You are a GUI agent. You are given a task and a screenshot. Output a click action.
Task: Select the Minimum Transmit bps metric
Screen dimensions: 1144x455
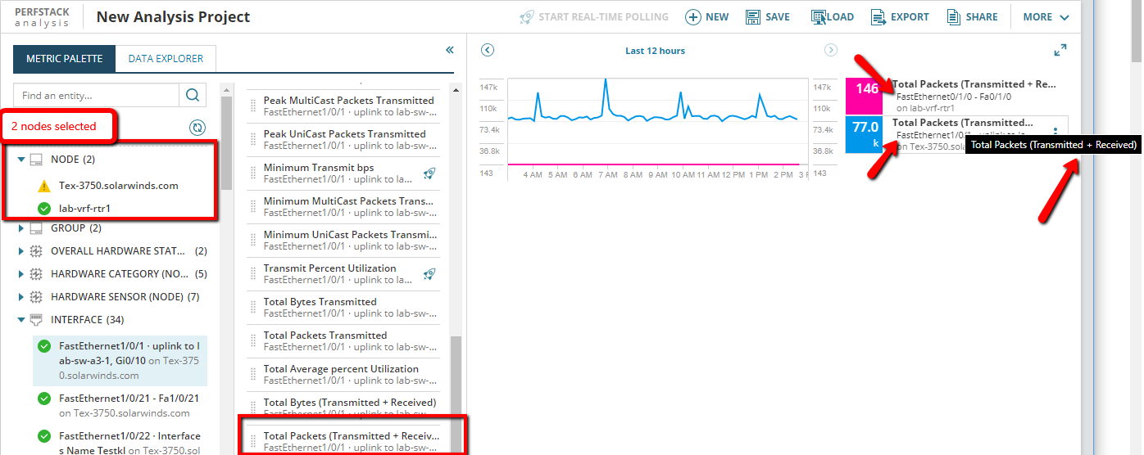[x=343, y=173]
